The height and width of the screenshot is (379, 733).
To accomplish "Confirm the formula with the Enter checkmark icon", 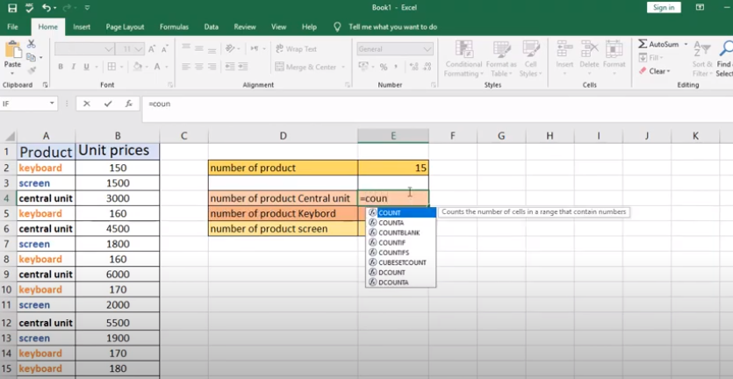I will click(108, 104).
